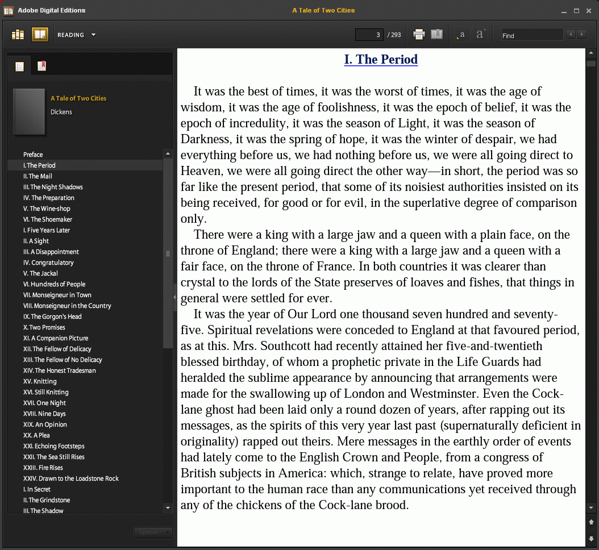Open 'XV. Knitting' chapter
Viewport: 599px width, 550px height.
(x=40, y=382)
